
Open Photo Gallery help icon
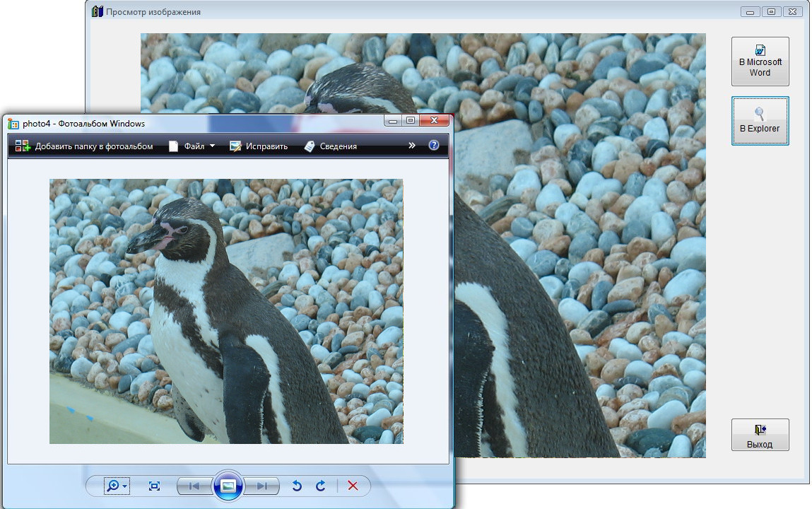click(434, 146)
